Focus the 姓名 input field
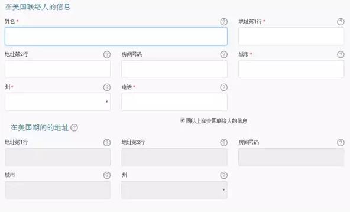The image size is (350, 213). tap(116, 37)
